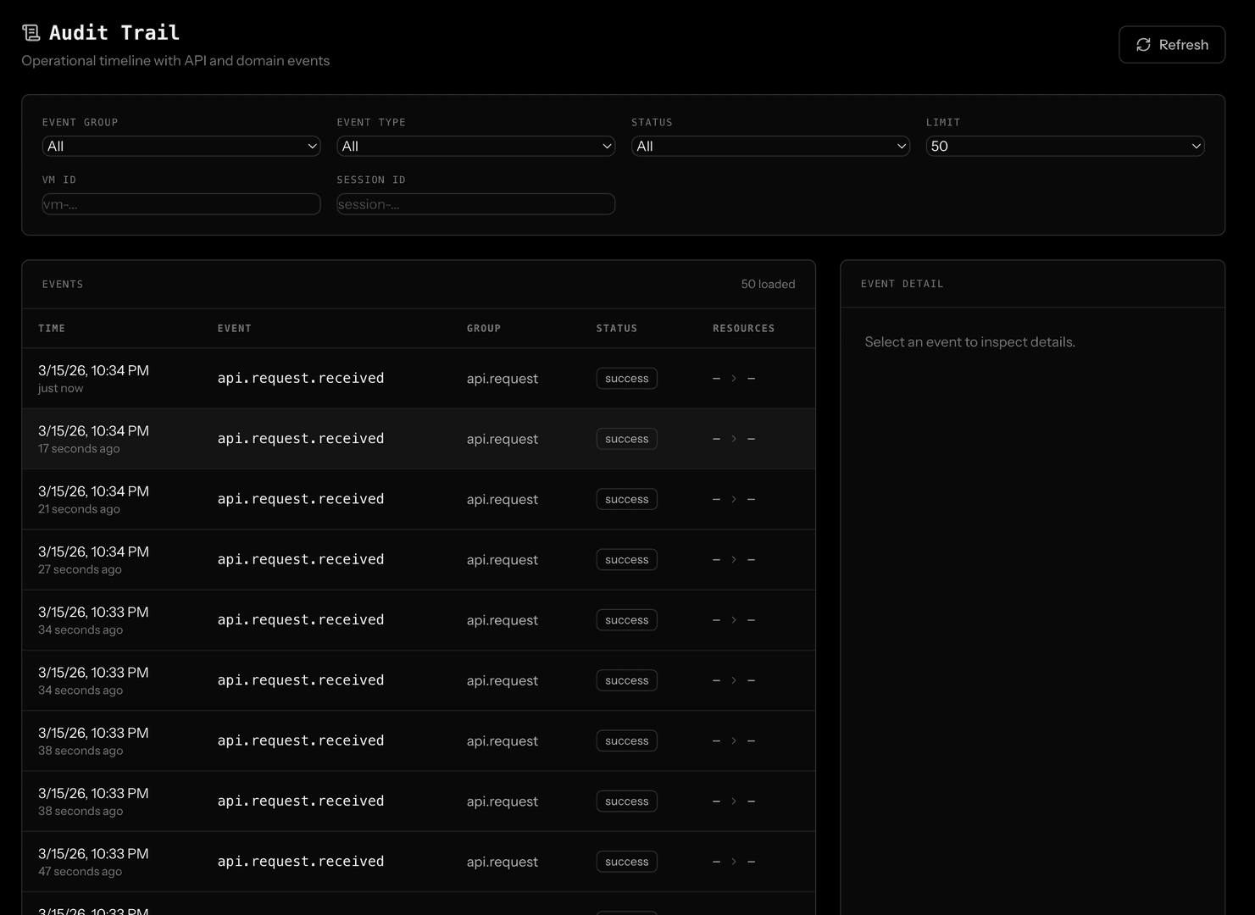The width and height of the screenshot is (1255, 915).
Task: Click the Resources chevron for the 17-seconds-ago event
Action: (x=733, y=438)
